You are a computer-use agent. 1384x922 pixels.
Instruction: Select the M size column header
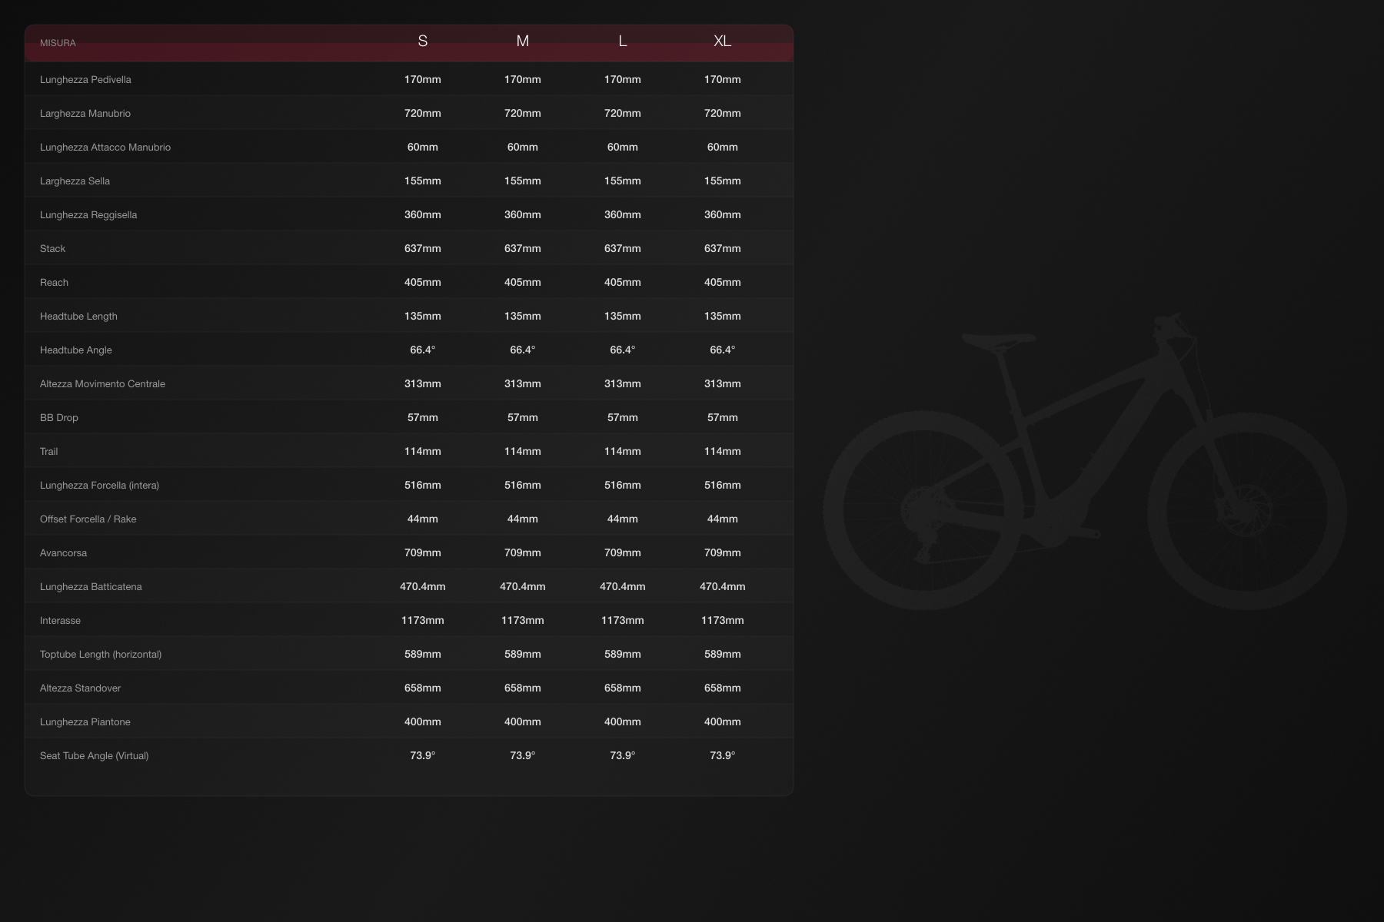522,41
